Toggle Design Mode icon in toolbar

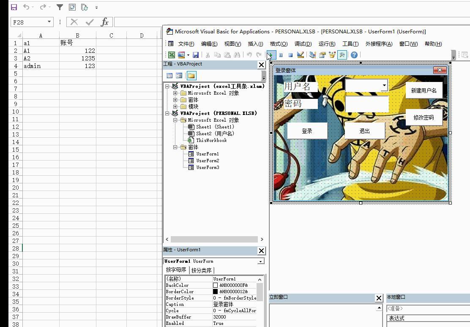[x=301, y=55]
